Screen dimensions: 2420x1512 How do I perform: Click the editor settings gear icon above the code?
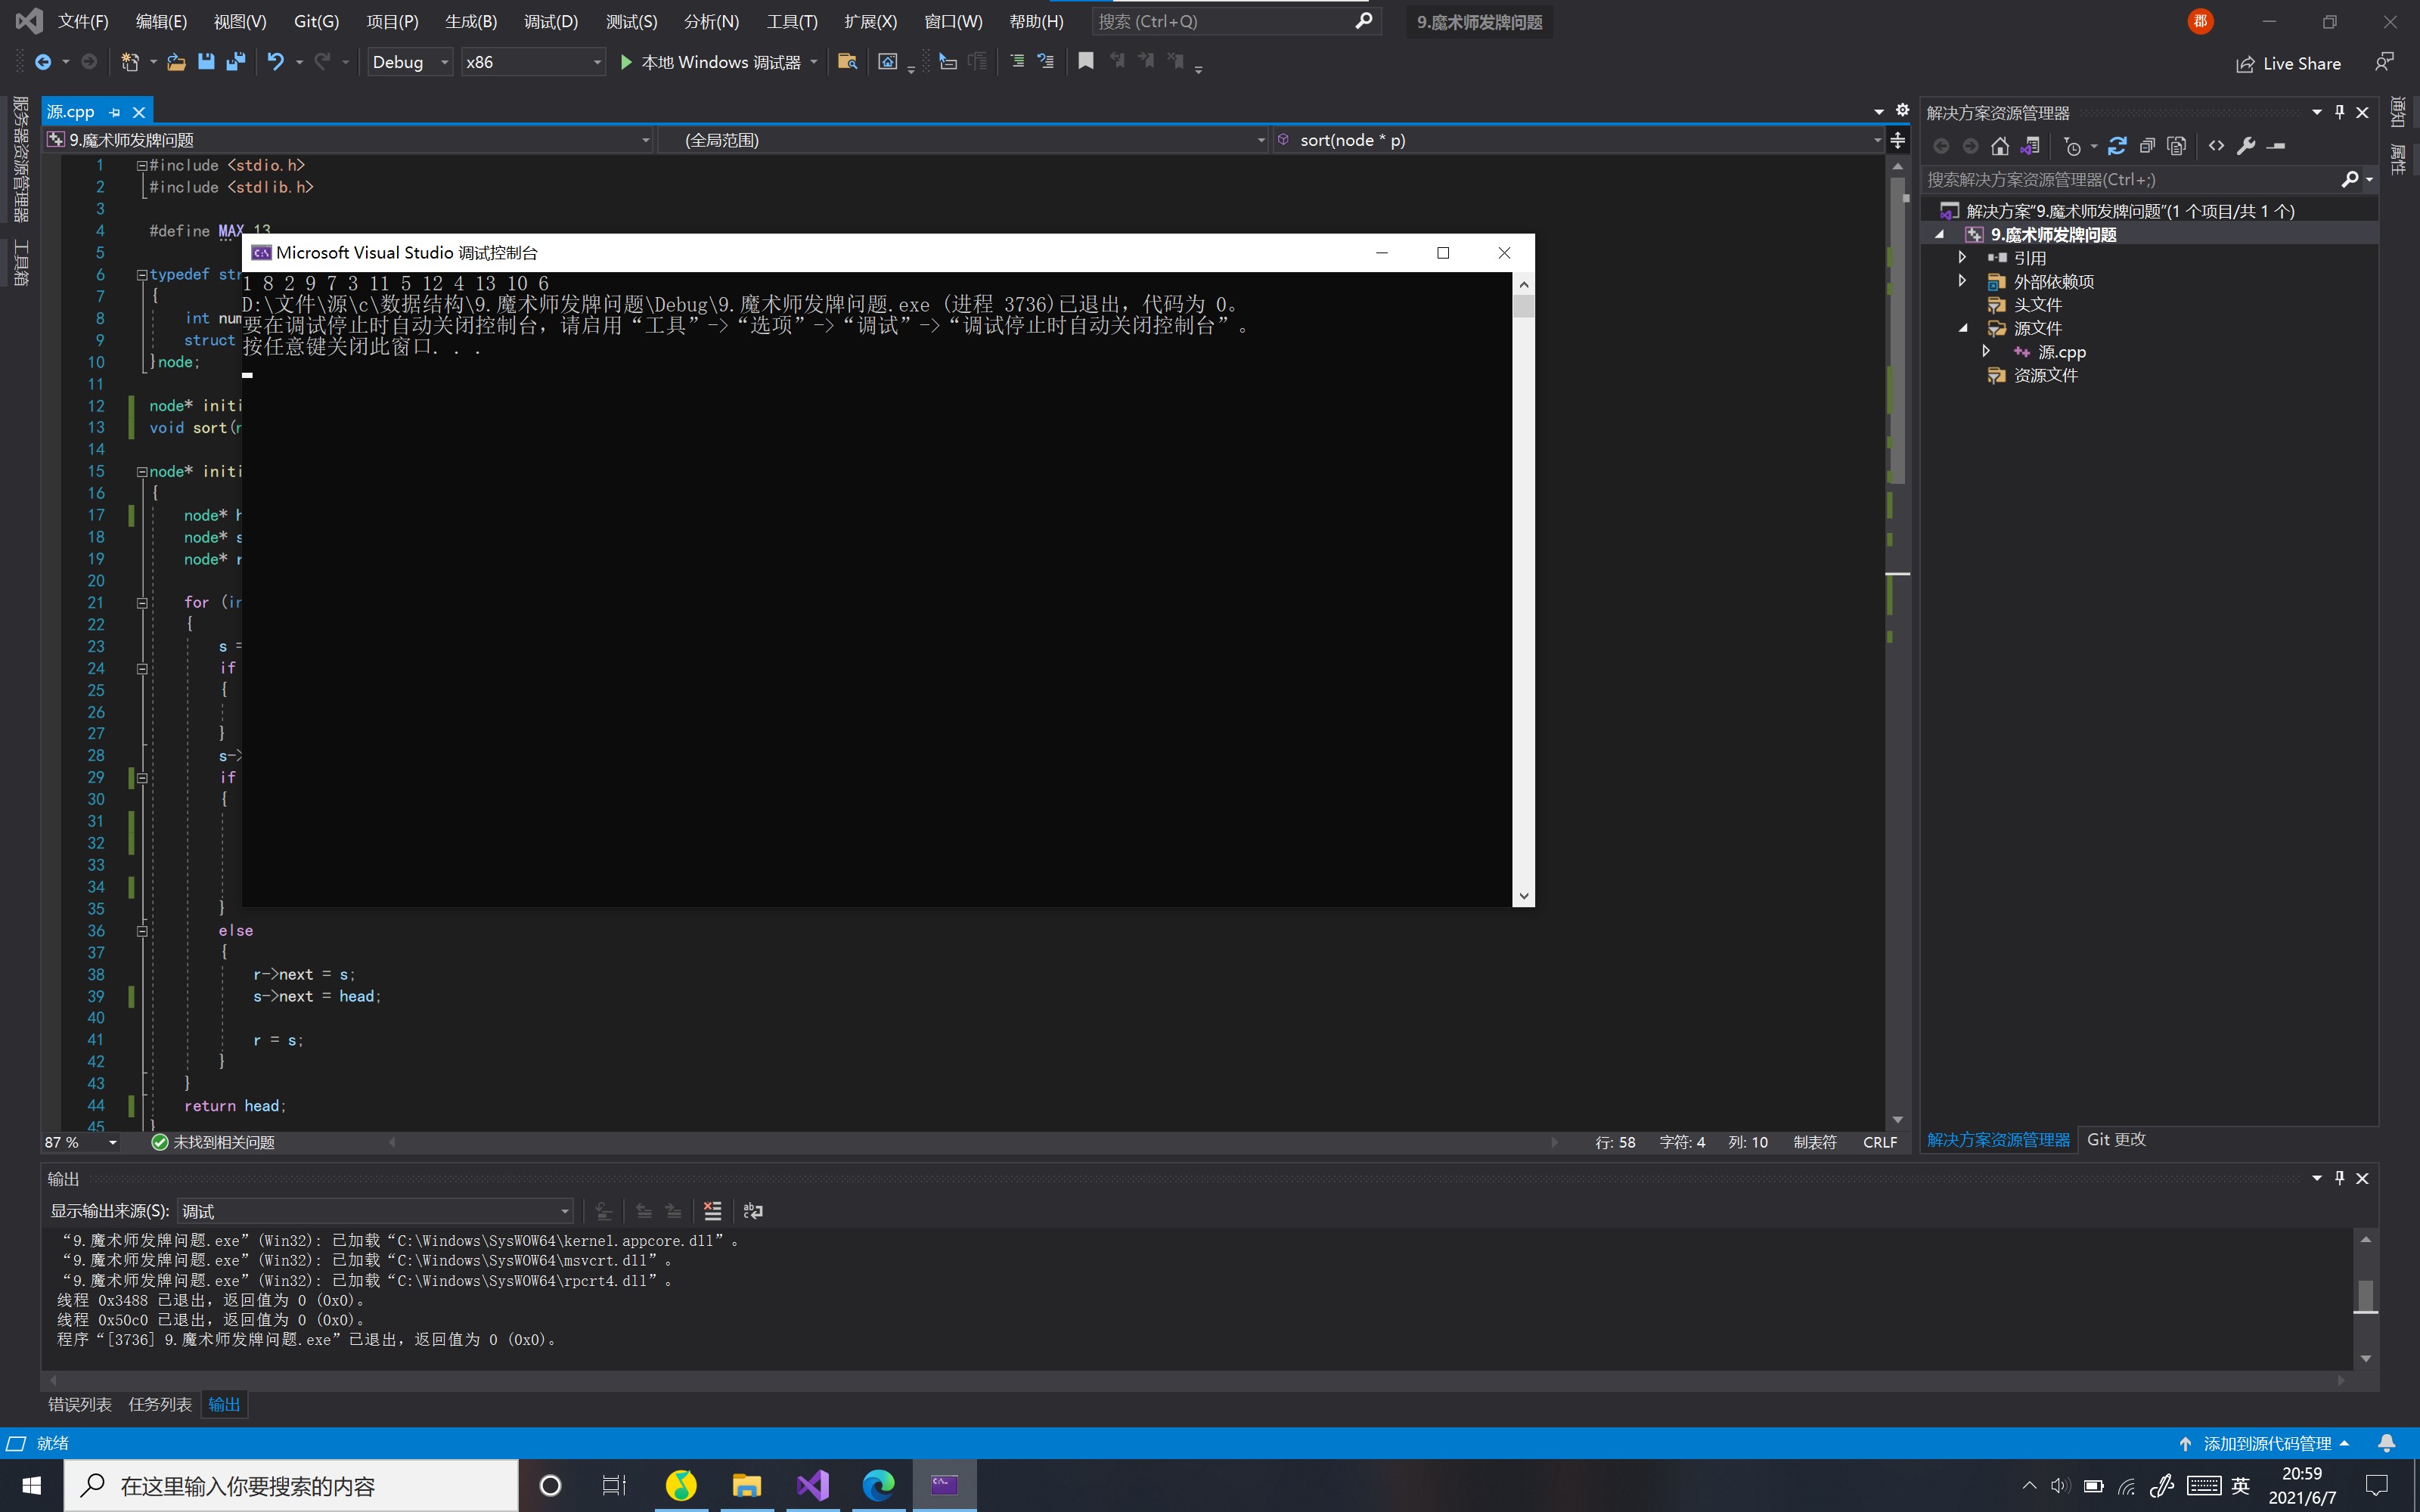coord(1902,110)
